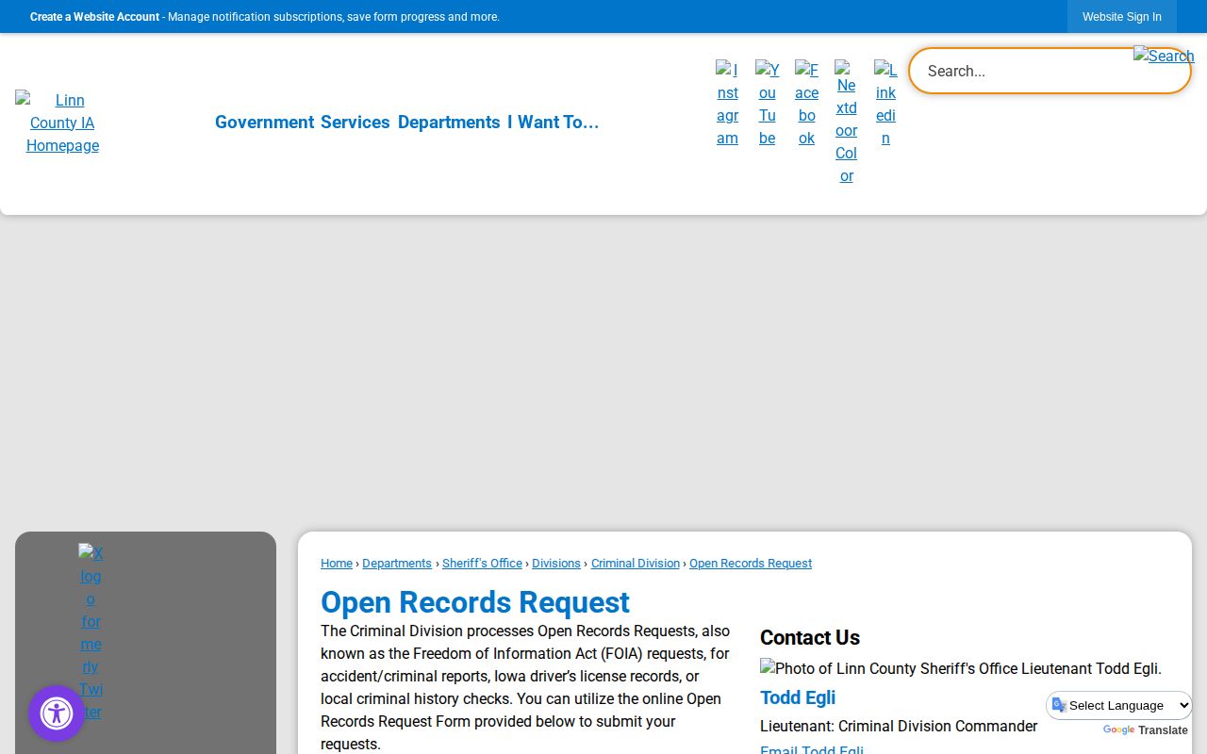Click the Criminal Division breadcrumb
This screenshot has width=1207, height=754.
636,563
